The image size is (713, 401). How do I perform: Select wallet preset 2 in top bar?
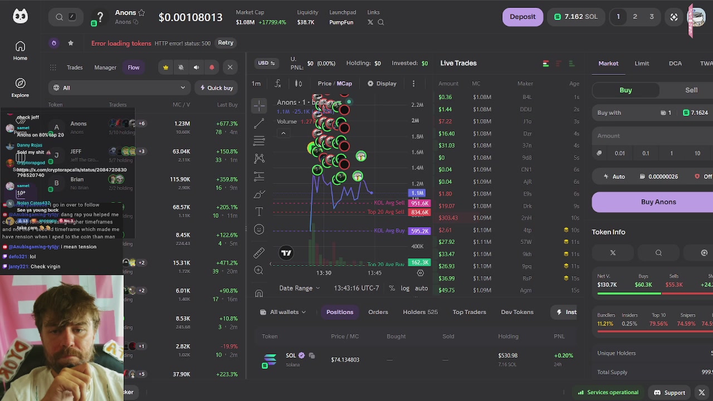[634, 17]
